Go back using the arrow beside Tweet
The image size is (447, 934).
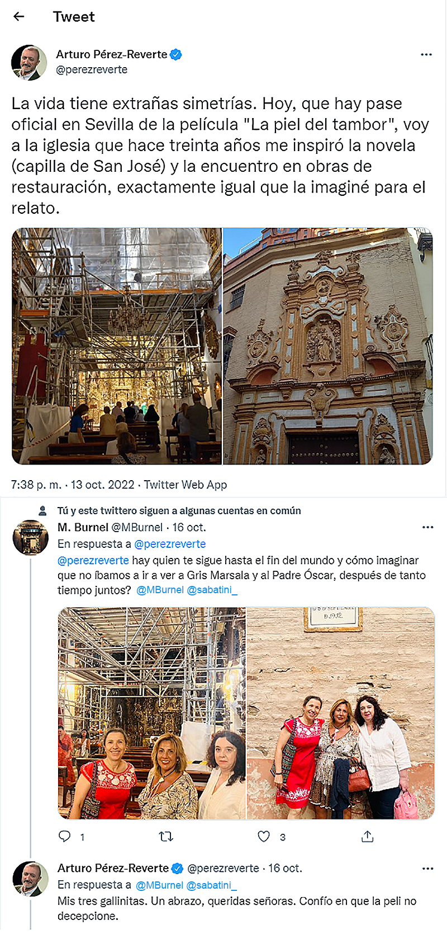click(19, 16)
